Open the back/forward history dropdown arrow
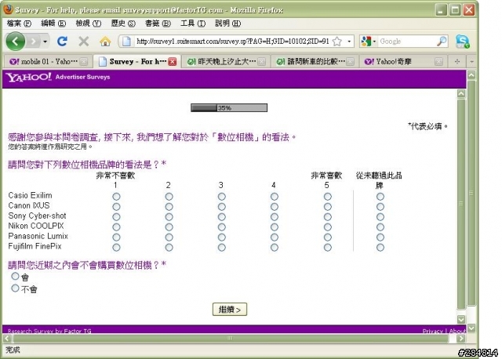 click(x=45, y=42)
